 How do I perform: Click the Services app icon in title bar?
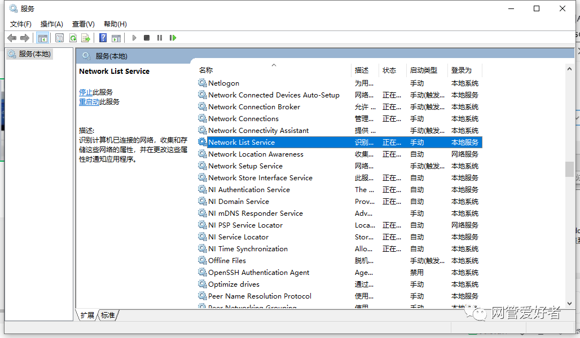click(14, 8)
